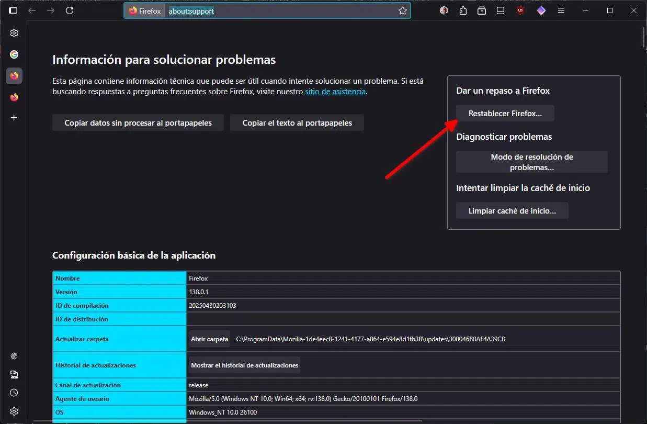Open a new tab with plus icon
The height and width of the screenshot is (424, 647).
[x=14, y=118]
